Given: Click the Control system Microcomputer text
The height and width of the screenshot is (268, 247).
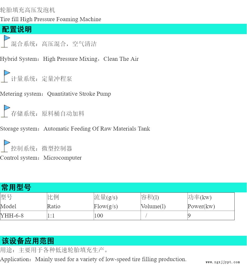Looking at the screenshot, I should pyautogui.click(x=41, y=158).
